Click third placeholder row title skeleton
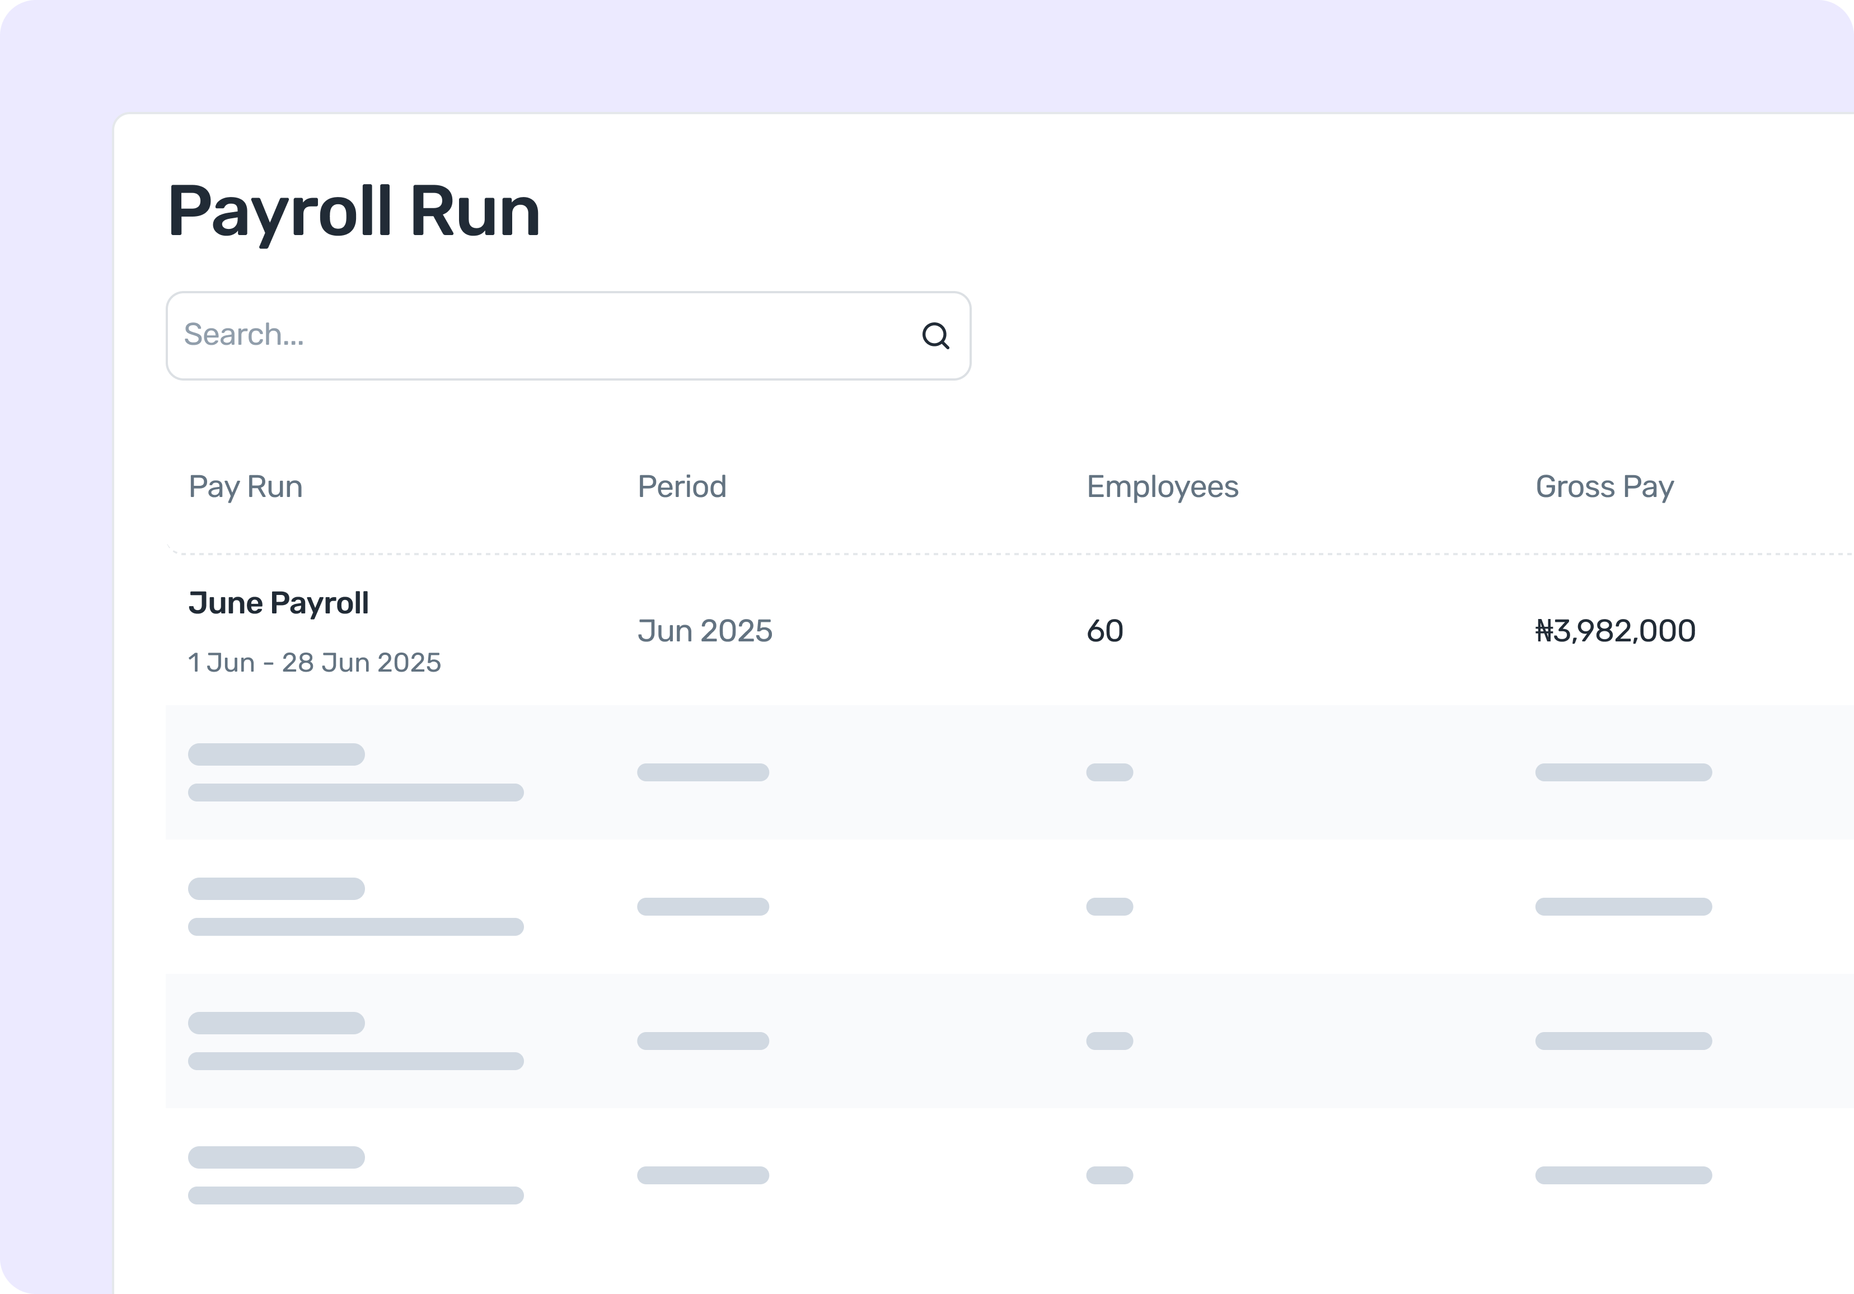The height and width of the screenshot is (1294, 1854). click(276, 1023)
